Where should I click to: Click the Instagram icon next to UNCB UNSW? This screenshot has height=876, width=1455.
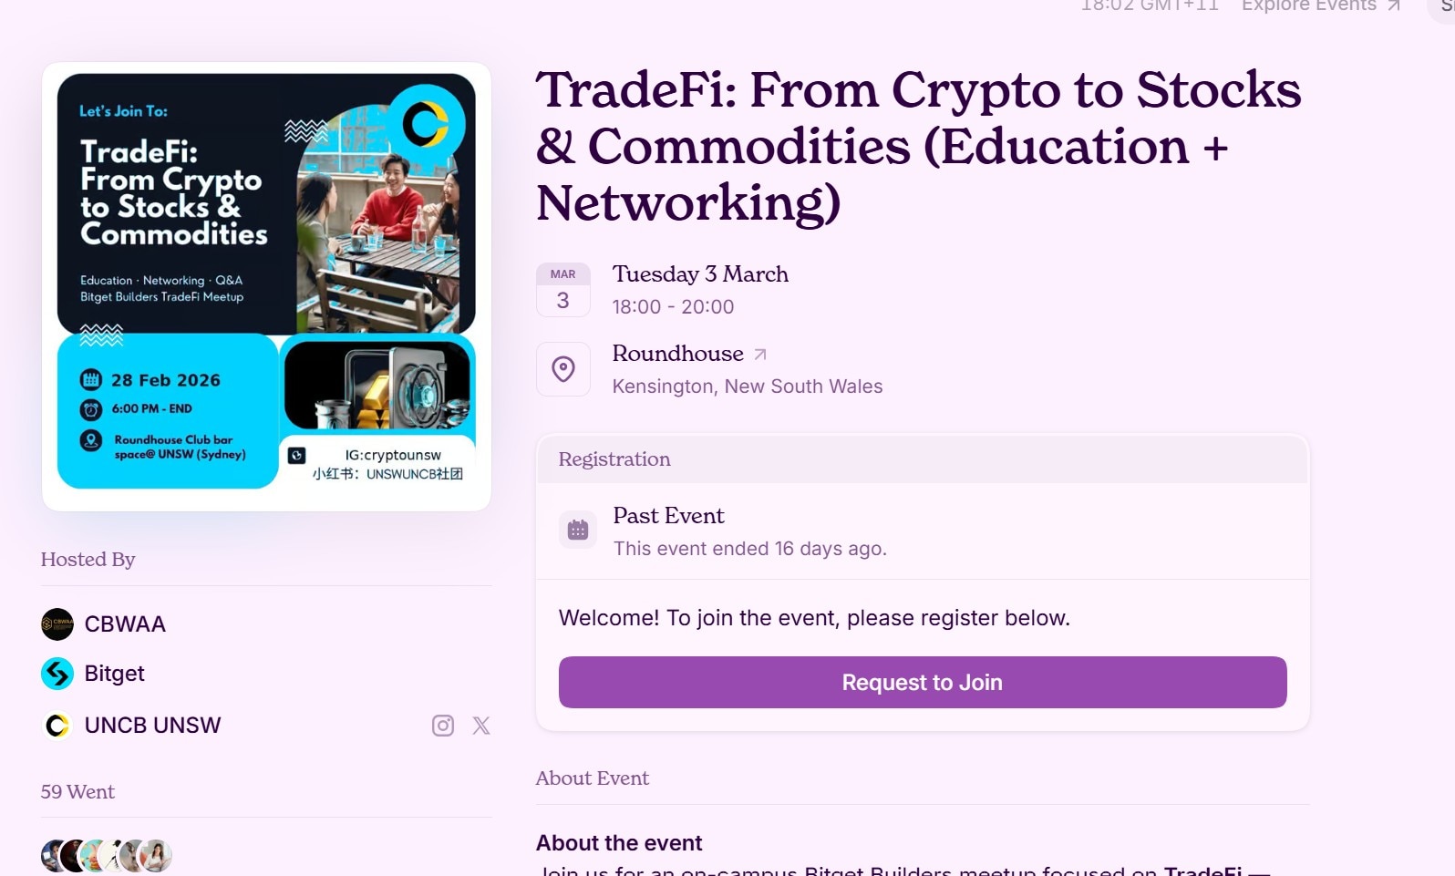(442, 726)
